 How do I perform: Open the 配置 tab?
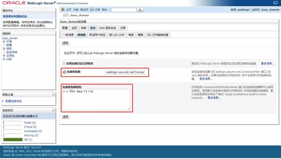click(x=65, y=28)
